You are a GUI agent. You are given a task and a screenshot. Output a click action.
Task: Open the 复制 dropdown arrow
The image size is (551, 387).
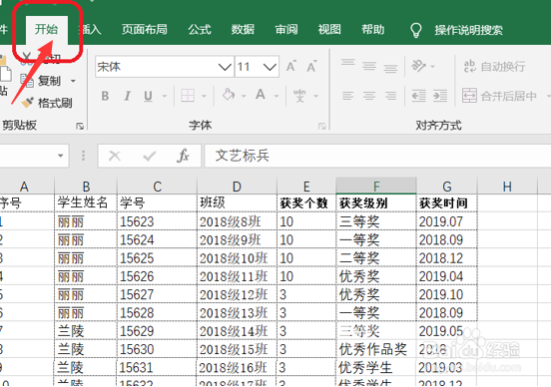coord(73,81)
